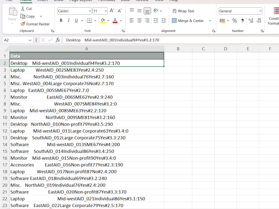
Task: Click the Cut scissors icon
Action: point(23,9)
